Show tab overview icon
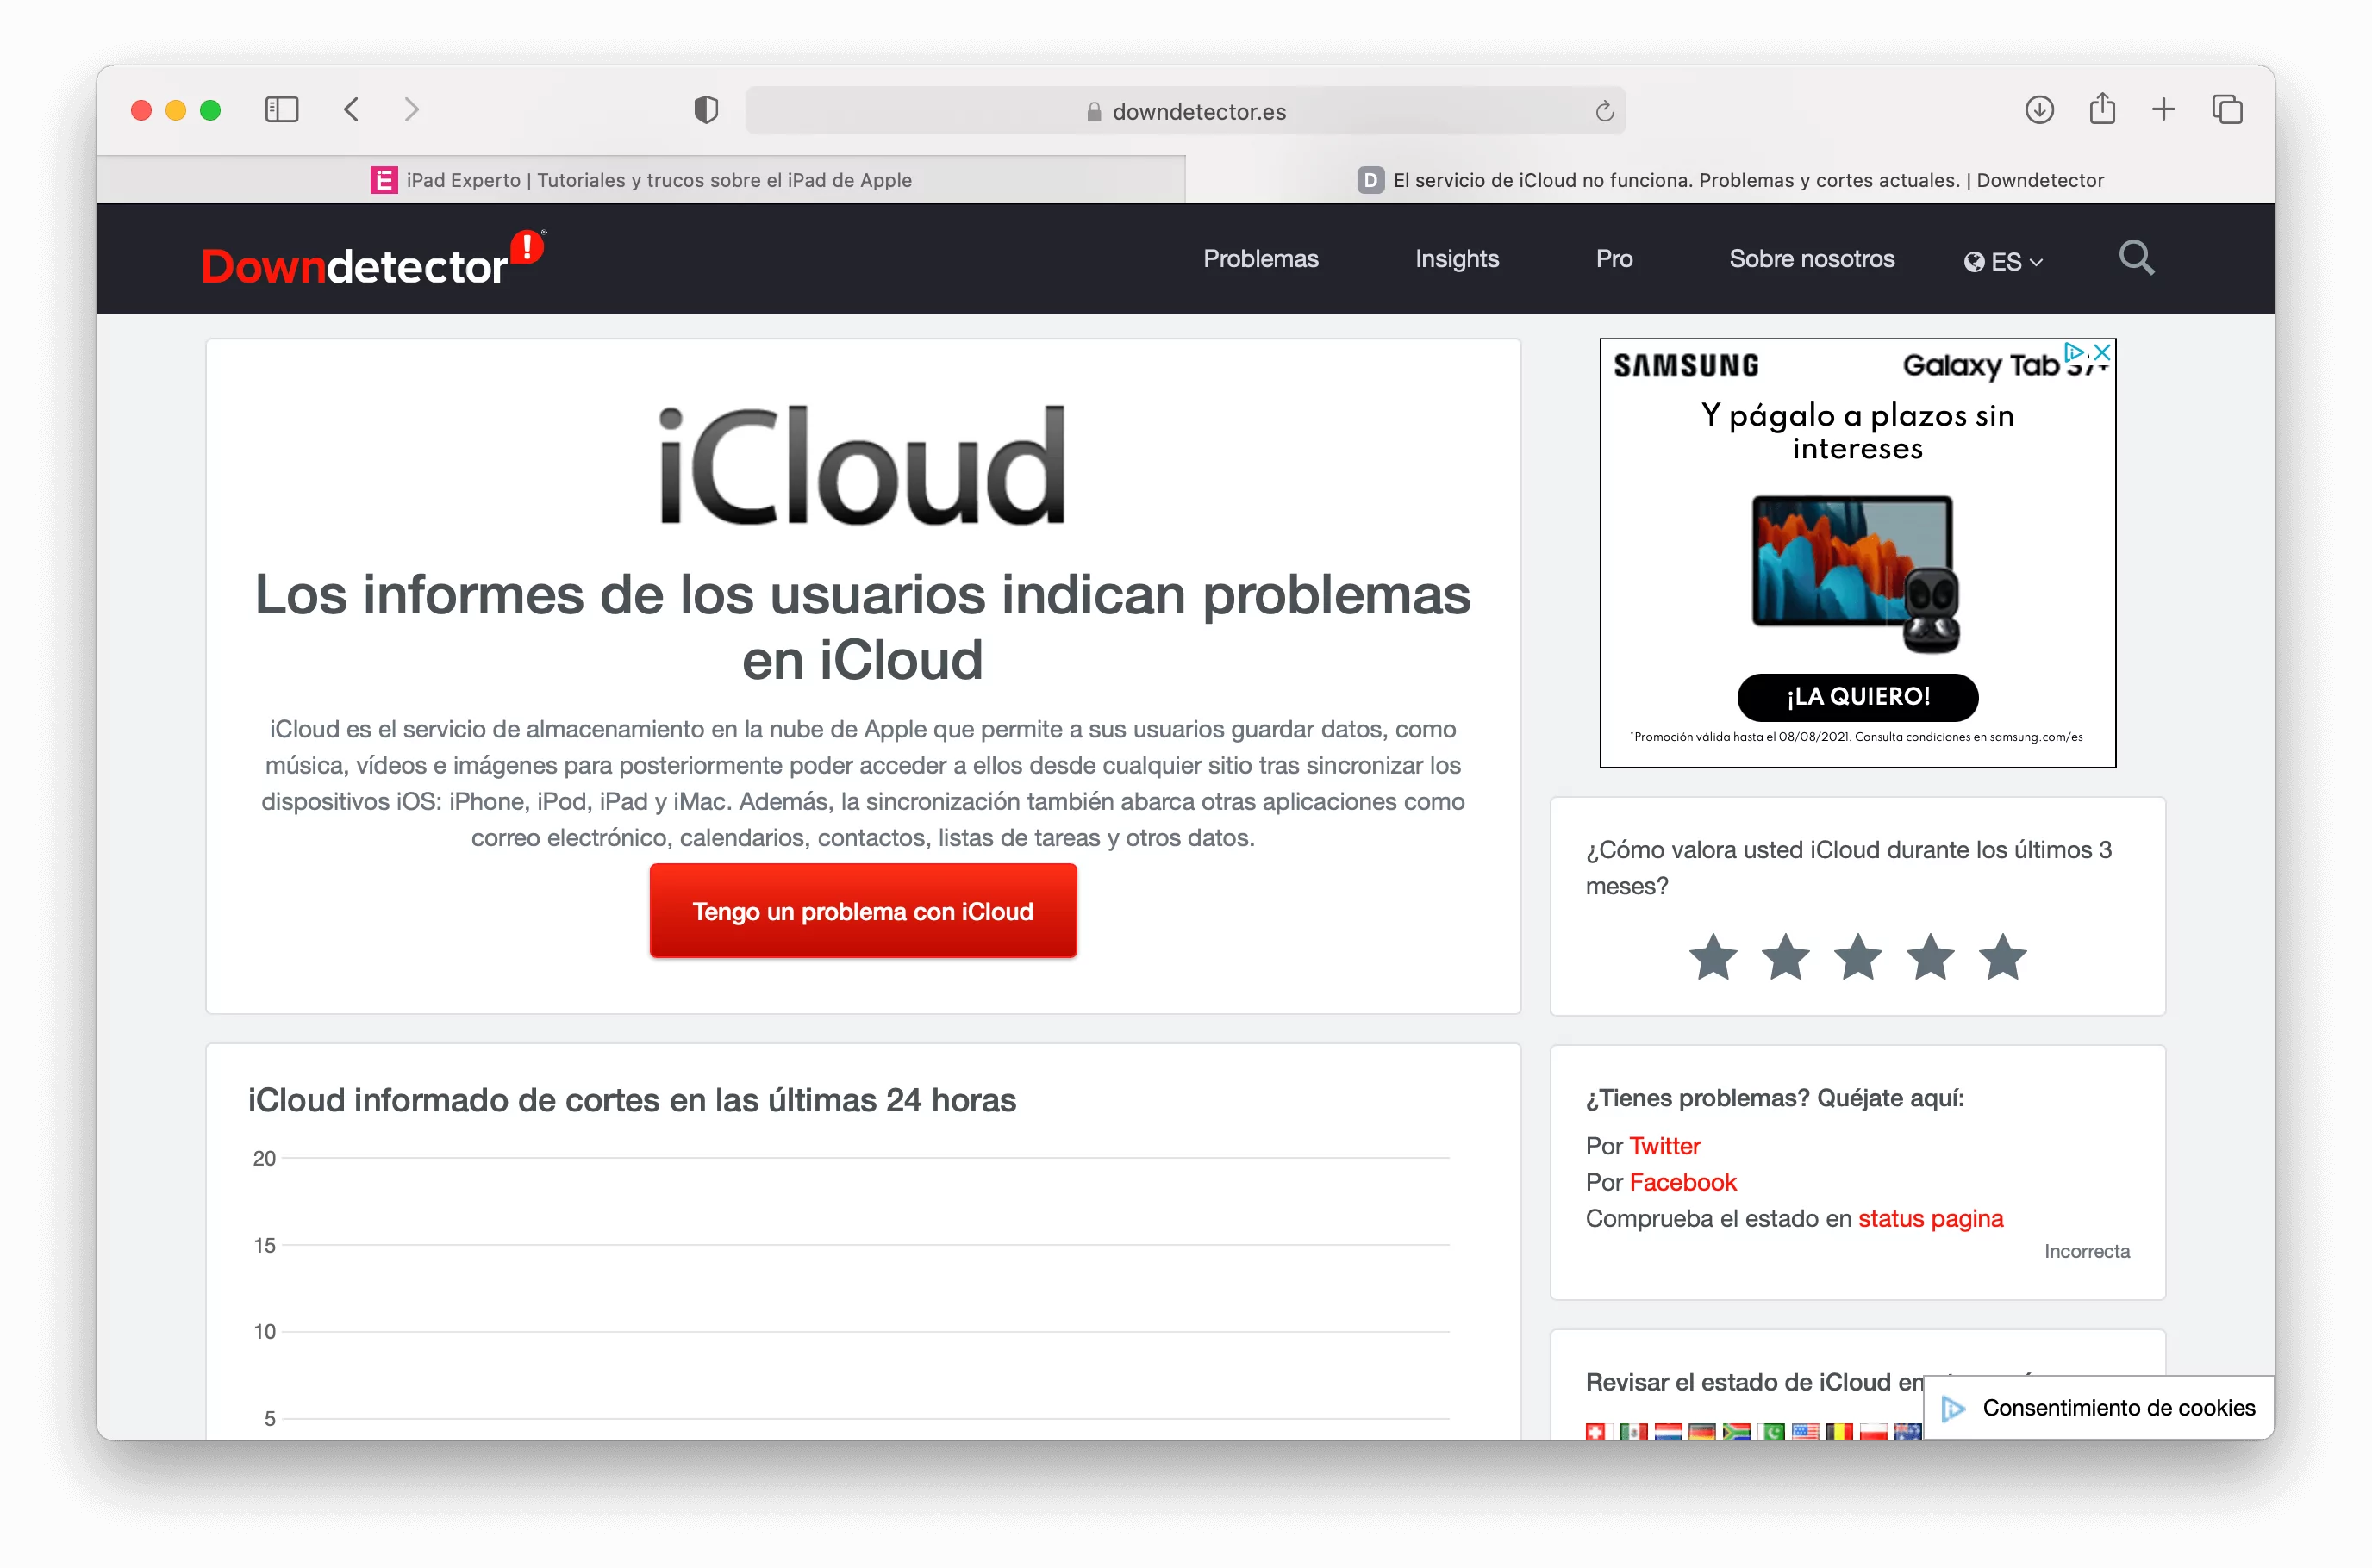Viewport: 2372px width, 1568px height. pyautogui.click(x=2227, y=109)
